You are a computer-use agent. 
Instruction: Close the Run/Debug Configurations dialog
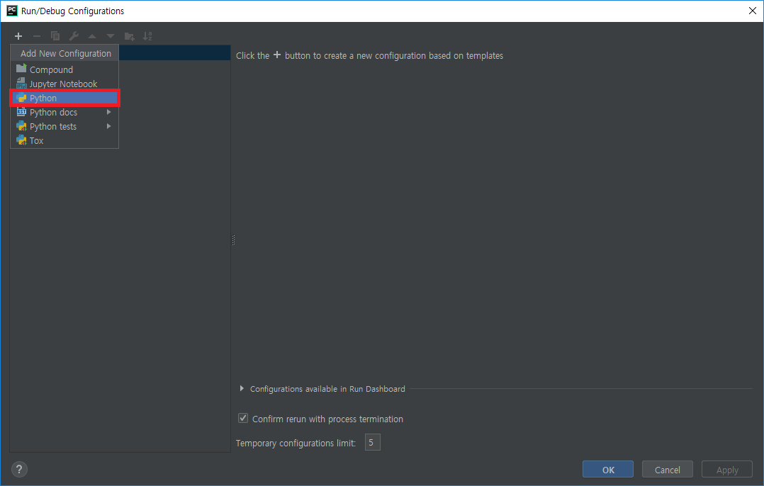[x=753, y=11]
